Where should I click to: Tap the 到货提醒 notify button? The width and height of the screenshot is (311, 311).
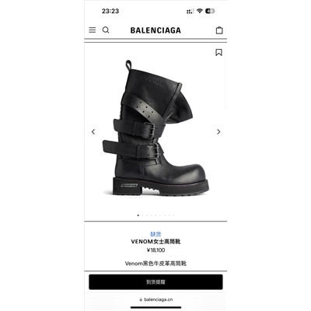pyautogui.click(x=155, y=282)
